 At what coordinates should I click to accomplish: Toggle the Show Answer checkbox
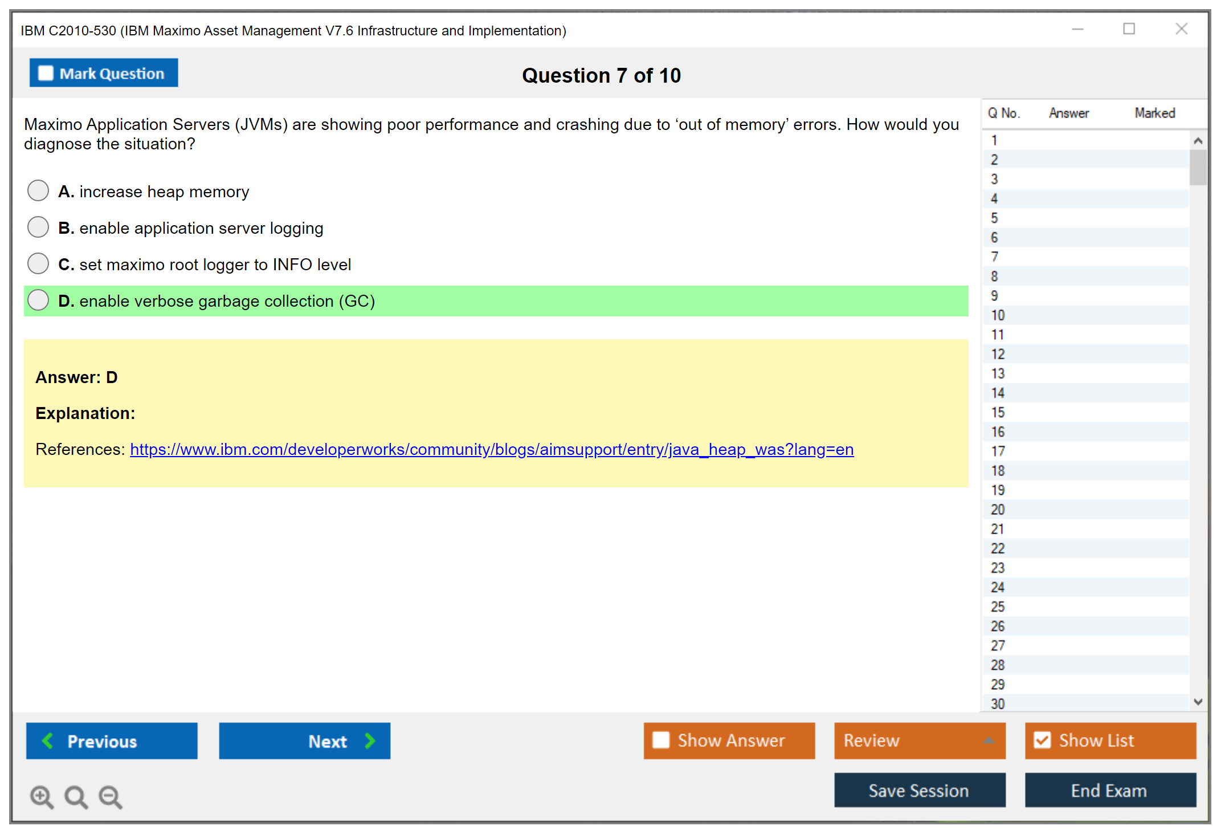pos(661,740)
